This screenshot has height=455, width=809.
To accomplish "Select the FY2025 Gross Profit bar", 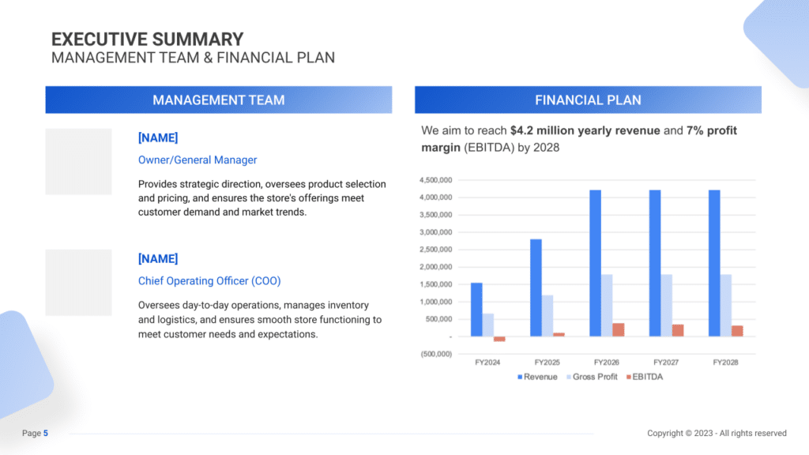I will coord(547,316).
